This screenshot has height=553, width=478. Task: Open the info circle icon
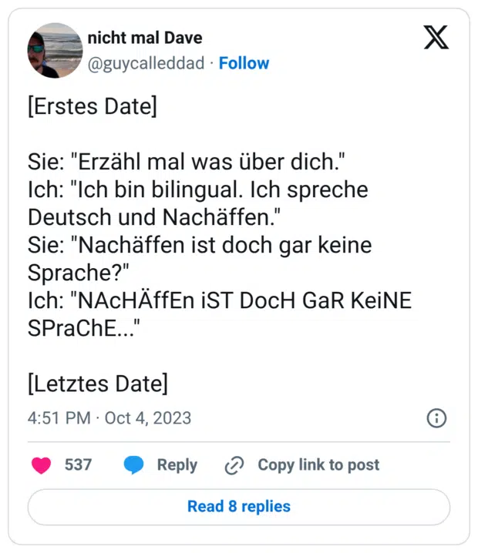pos(436,418)
